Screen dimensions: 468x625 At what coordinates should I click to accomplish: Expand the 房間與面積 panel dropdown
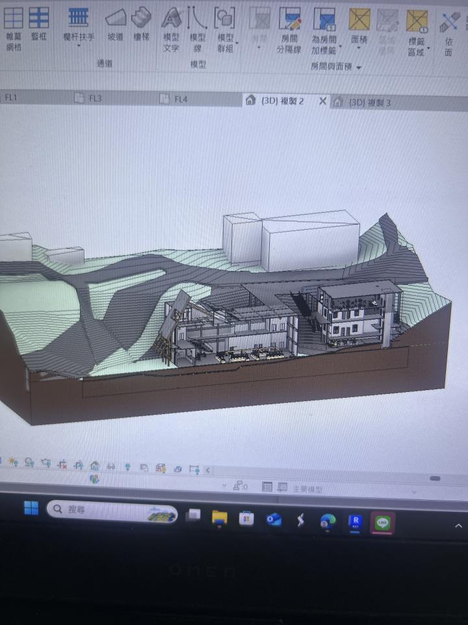point(359,67)
